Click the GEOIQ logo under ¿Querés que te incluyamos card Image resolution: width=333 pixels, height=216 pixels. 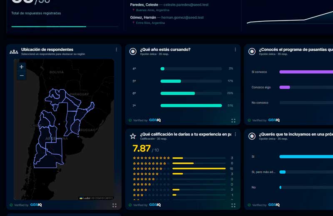(x=274, y=205)
